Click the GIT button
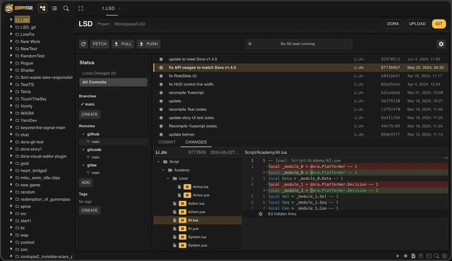 coord(439,24)
